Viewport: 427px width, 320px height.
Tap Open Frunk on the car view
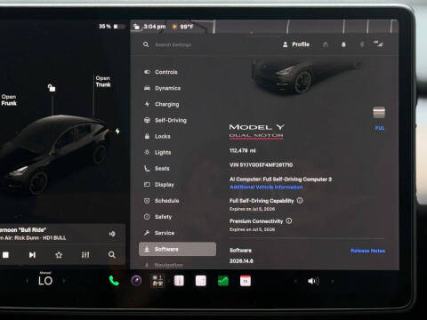[x=9, y=100]
